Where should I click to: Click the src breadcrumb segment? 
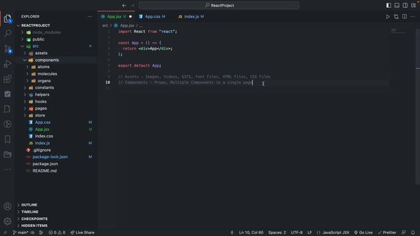105,26
